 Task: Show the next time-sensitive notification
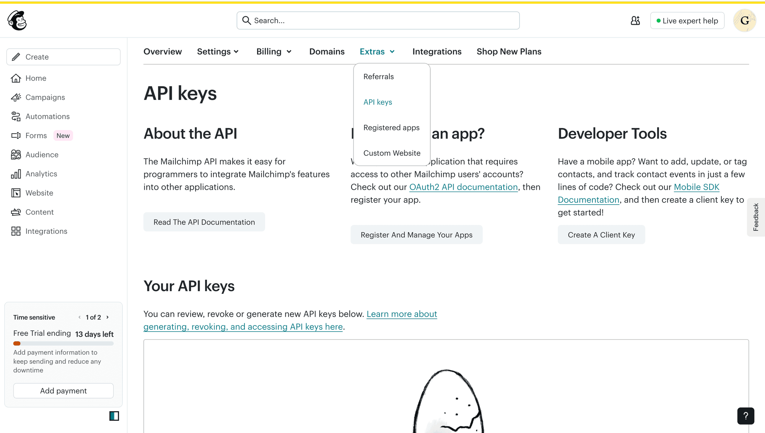(x=107, y=317)
